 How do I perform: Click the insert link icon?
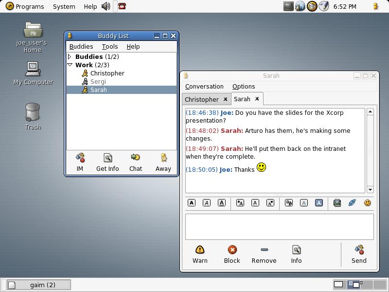pyautogui.click(x=352, y=203)
